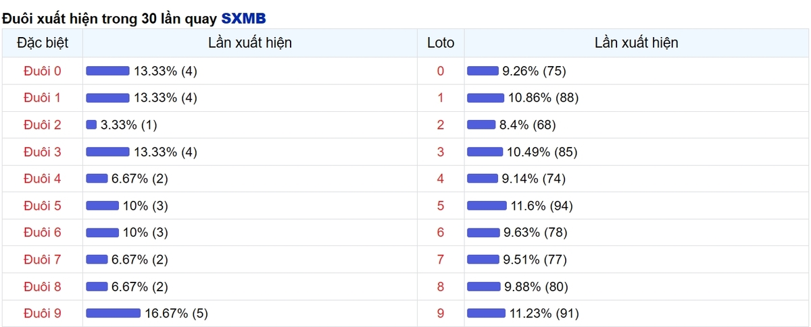Screen dimensions: 811x327
Task: Select the Đuôi 0 row label
Action: coord(42,71)
